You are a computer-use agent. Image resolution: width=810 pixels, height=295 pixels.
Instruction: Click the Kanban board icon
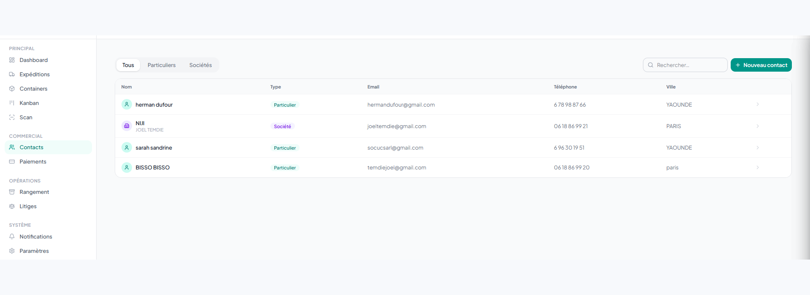click(12, 103)
